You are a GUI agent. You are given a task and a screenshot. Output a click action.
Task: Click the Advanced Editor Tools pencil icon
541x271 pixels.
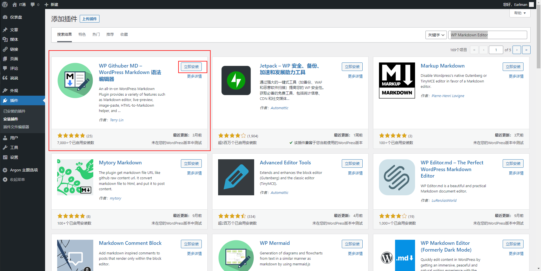click(x=236, y=177)
